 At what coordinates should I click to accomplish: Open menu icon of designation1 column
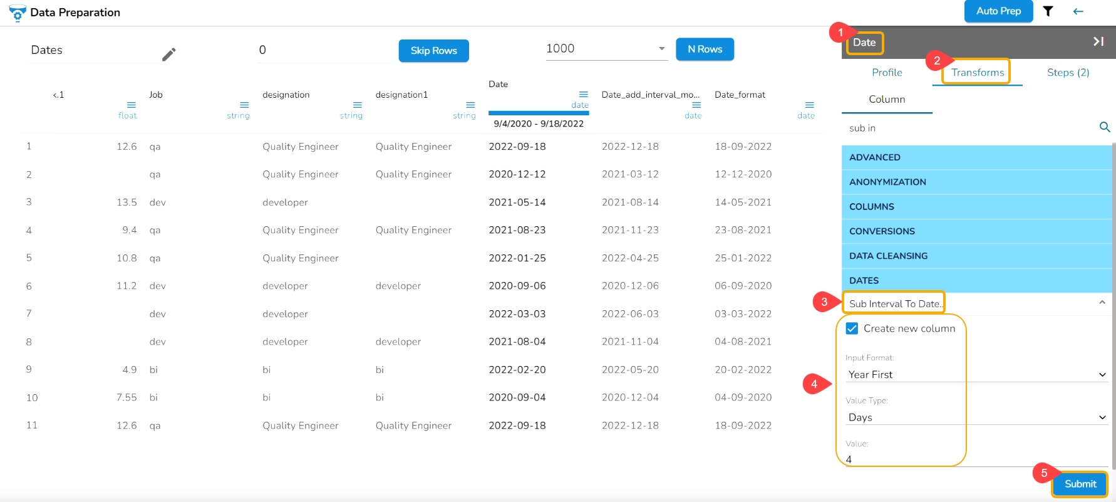point(470,105)
